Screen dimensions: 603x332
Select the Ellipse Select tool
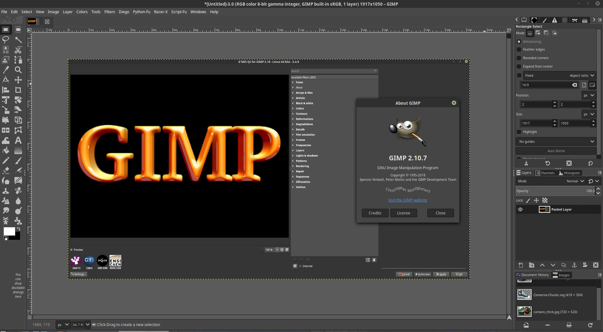click(x=18, y=30)
